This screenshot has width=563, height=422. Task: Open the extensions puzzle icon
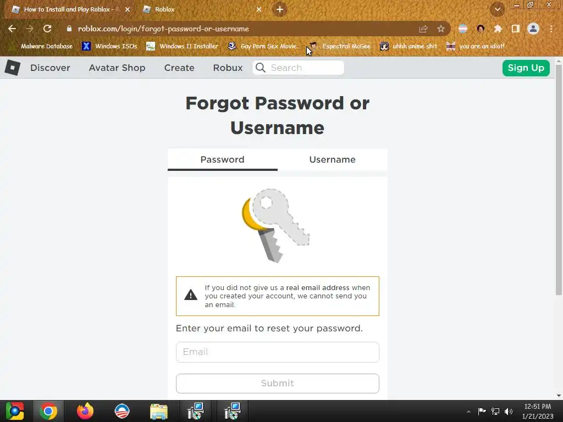click(x=498, y=29)
